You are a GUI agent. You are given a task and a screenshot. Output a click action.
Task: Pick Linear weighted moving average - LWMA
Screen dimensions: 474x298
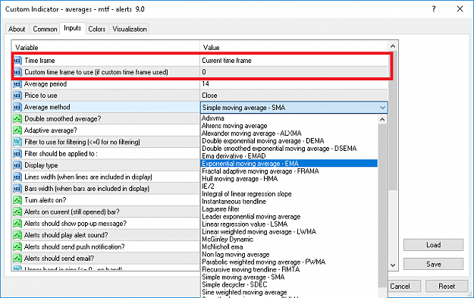click(x=259, y=231)
